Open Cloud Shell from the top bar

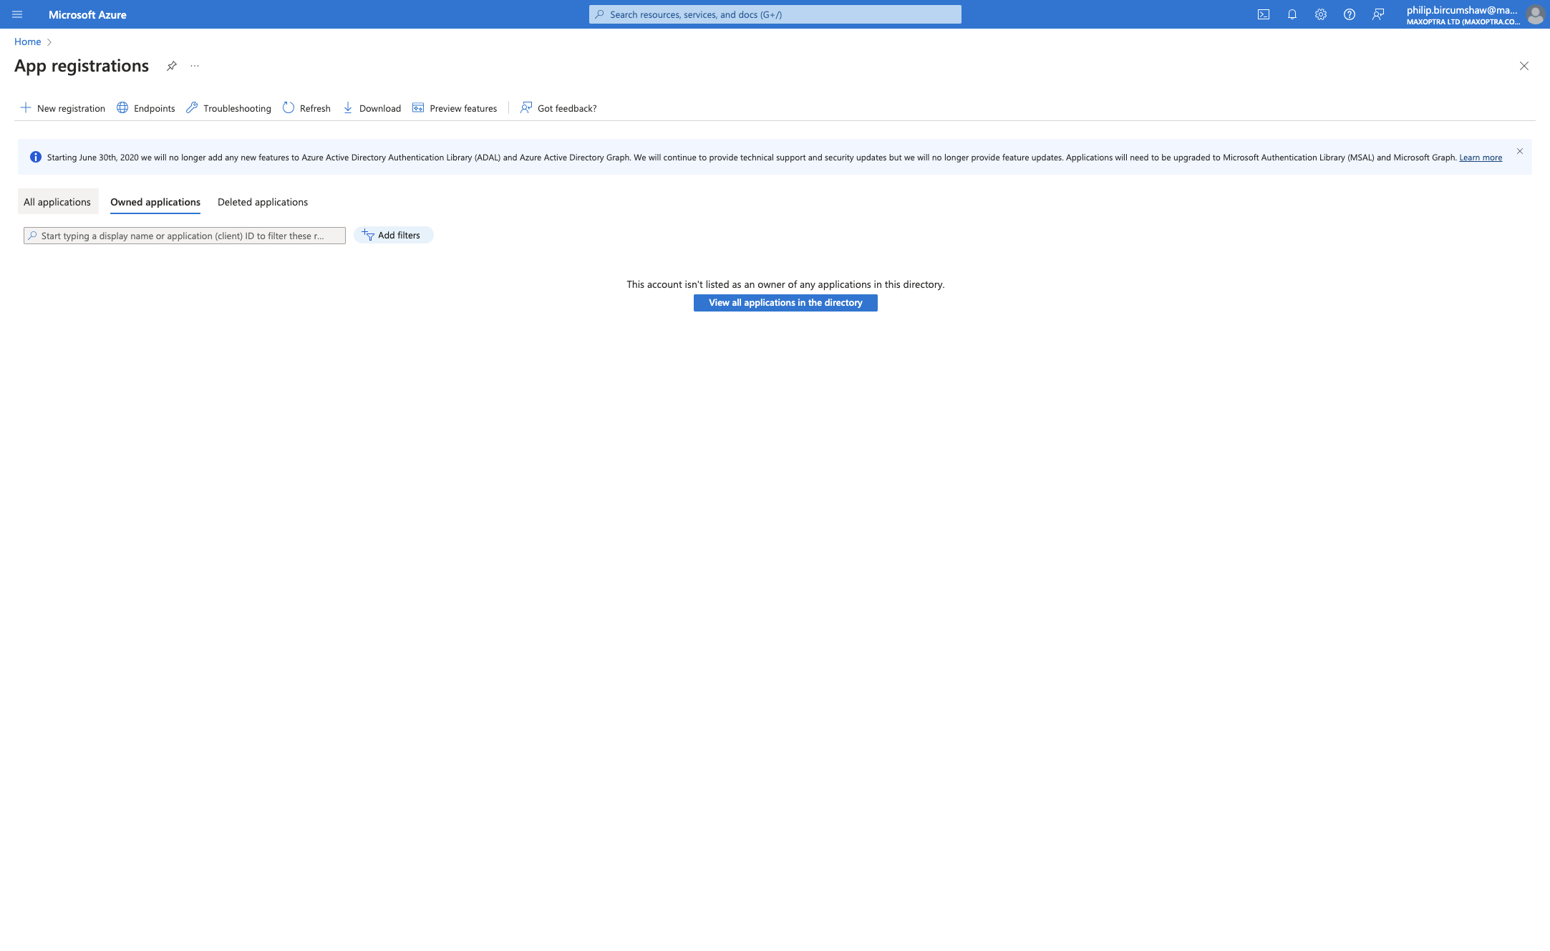tap(1264, 14)
